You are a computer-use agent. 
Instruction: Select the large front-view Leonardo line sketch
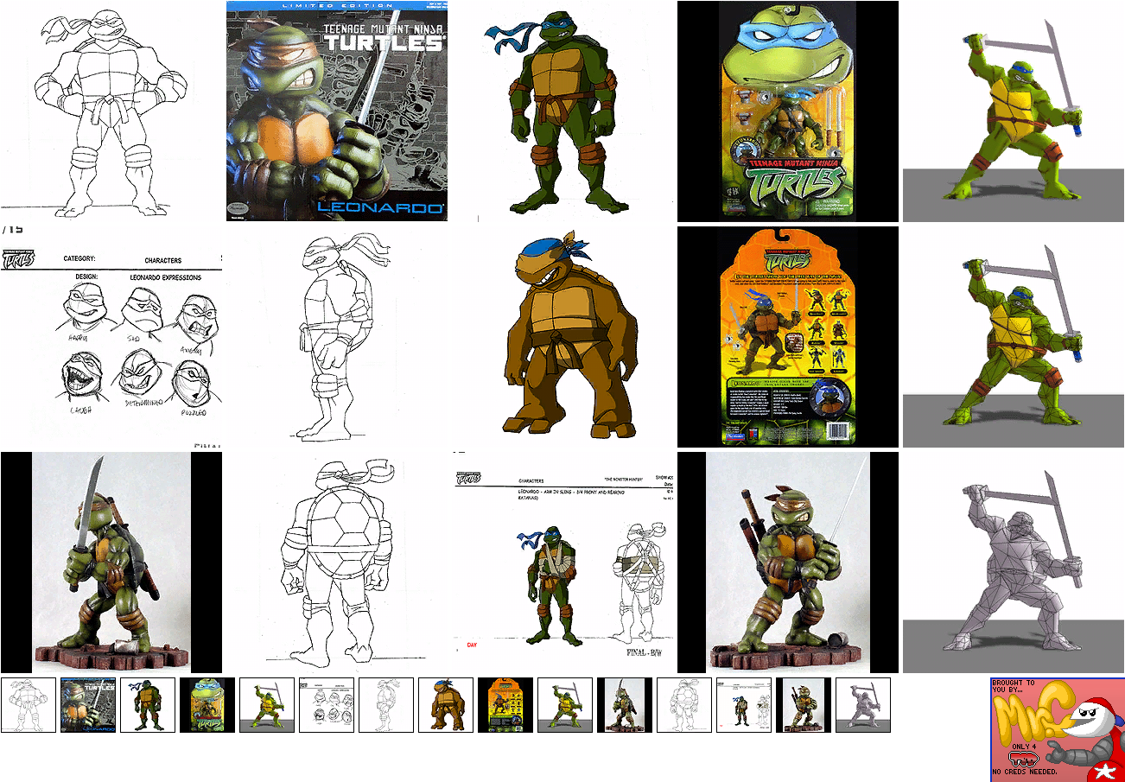111,111
